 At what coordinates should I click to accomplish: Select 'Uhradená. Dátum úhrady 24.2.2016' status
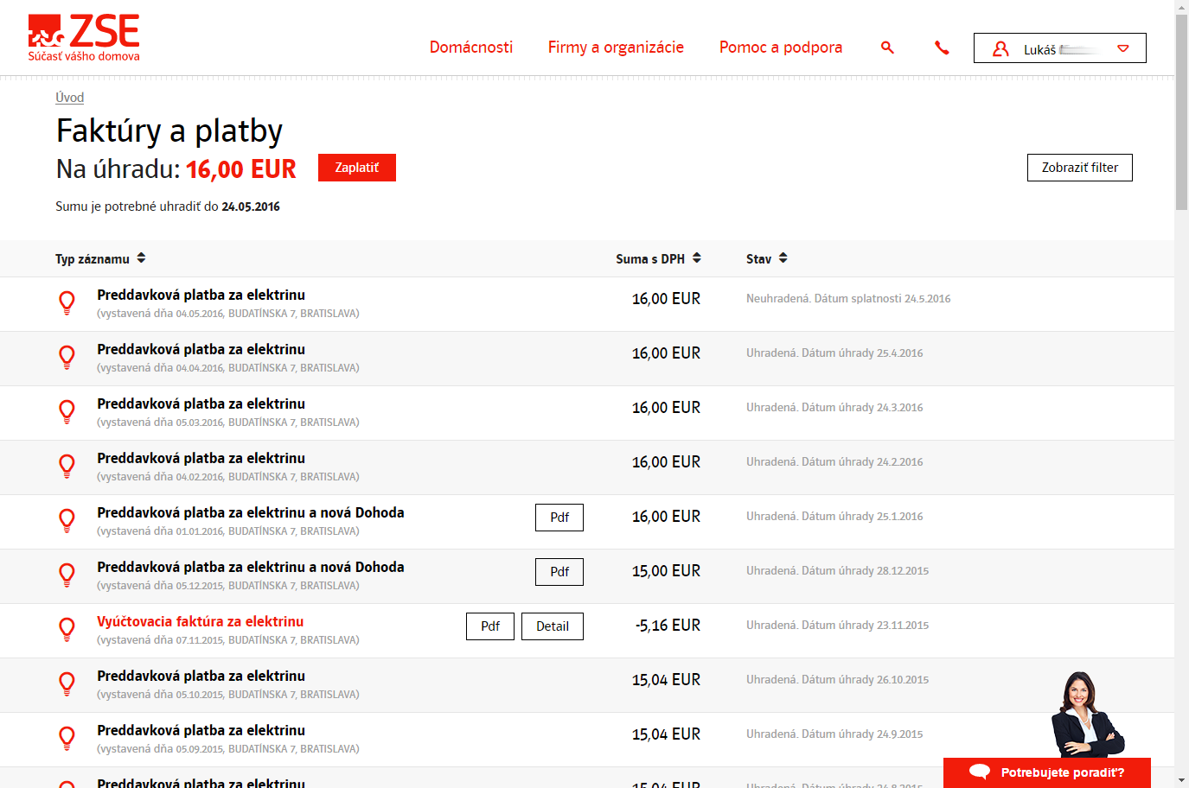click(x=834, y=462)
